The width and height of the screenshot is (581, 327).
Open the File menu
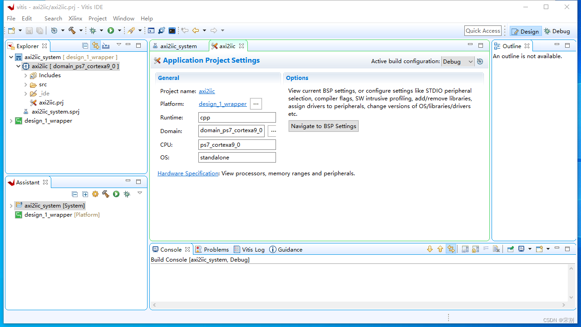click(x=11, y=18)
